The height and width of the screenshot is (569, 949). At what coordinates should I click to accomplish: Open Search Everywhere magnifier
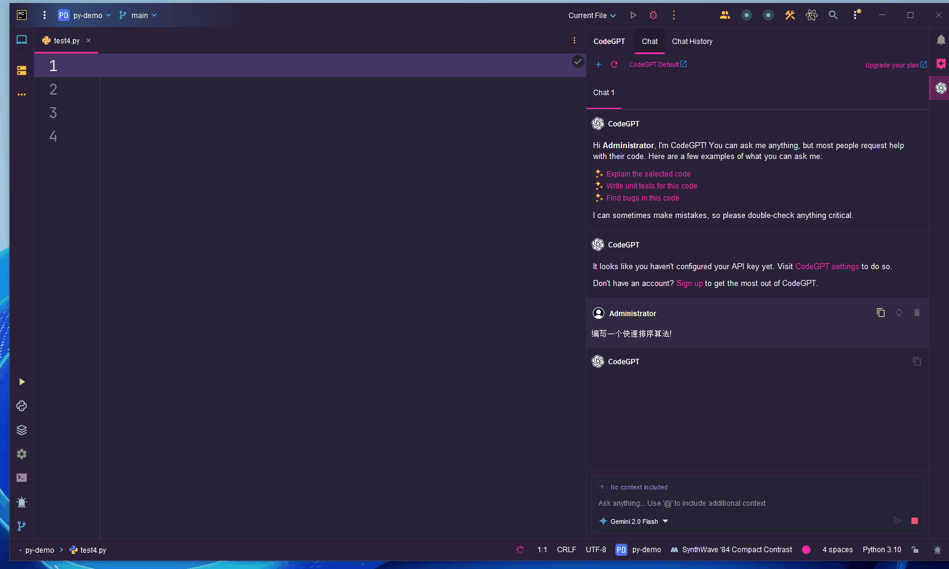point(833,15)
